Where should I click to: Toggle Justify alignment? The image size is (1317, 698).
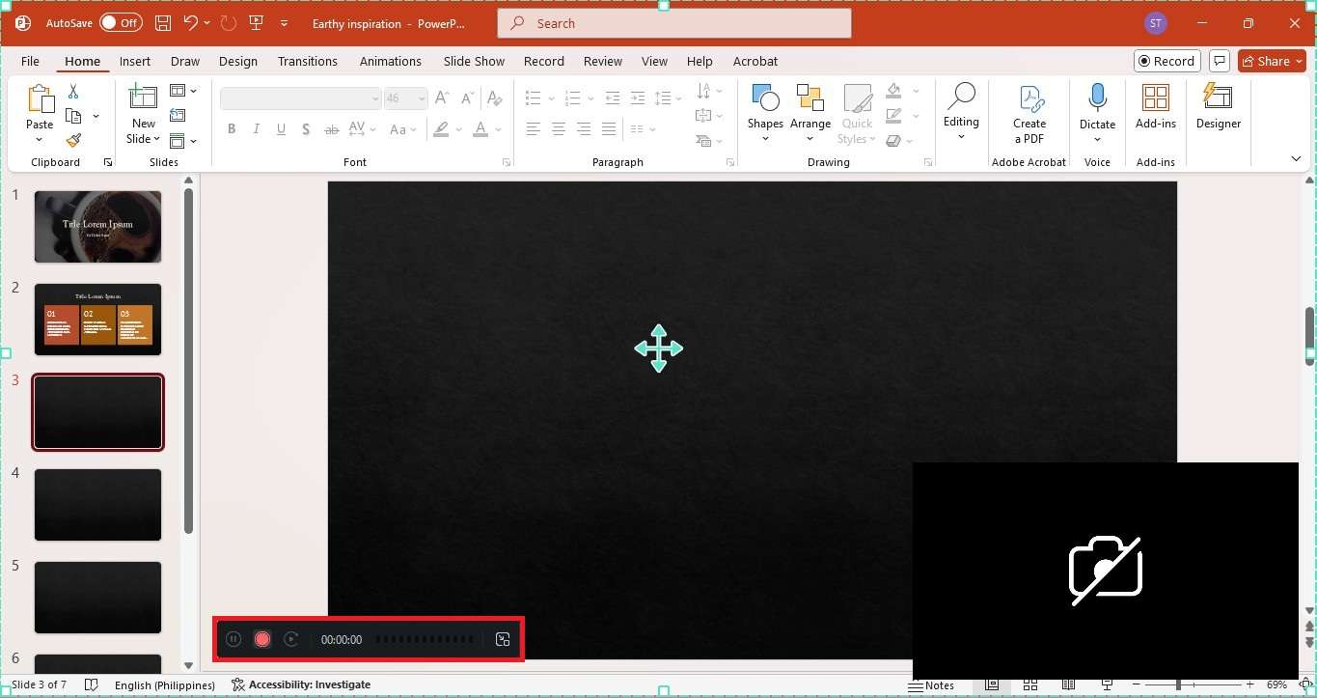click(x=608, y=129)
